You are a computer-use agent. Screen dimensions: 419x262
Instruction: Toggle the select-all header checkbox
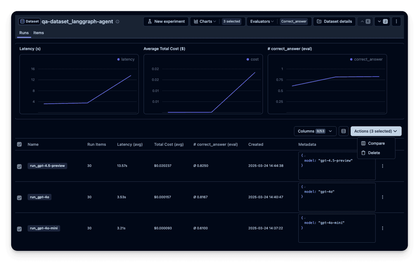tap(19, 144)
